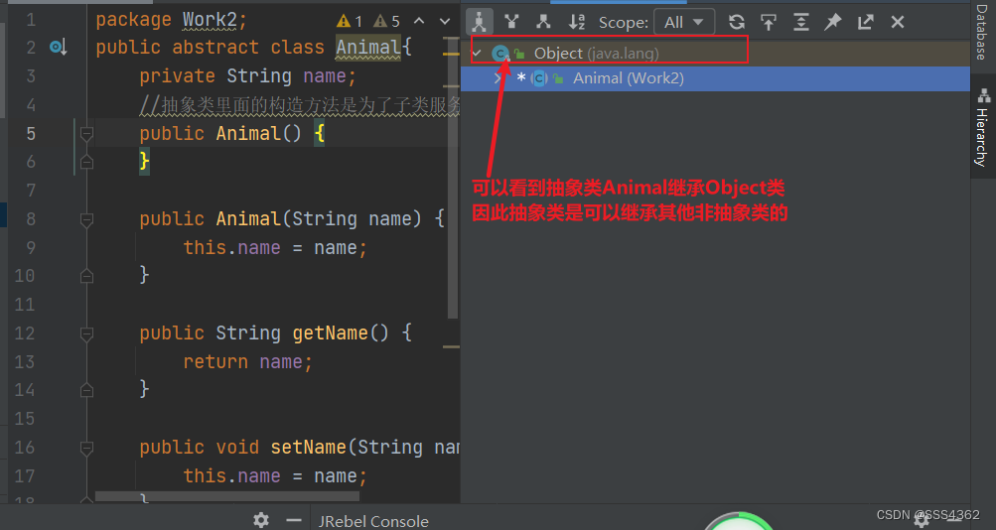Export hierarchy to text file

coord(865,22)
